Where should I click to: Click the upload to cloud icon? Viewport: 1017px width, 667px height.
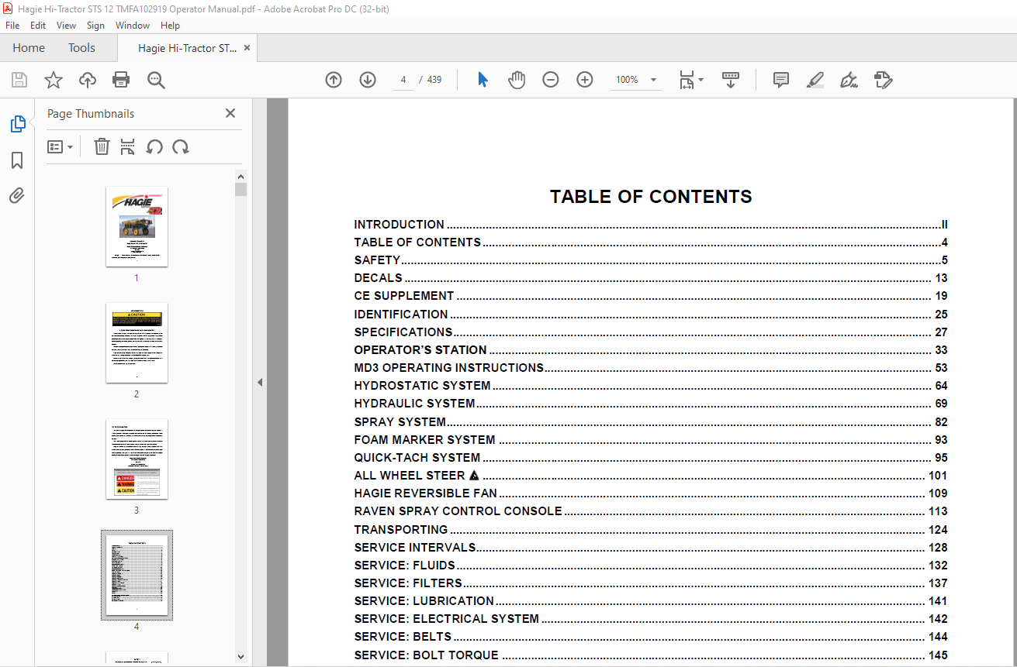pos(87,80)
